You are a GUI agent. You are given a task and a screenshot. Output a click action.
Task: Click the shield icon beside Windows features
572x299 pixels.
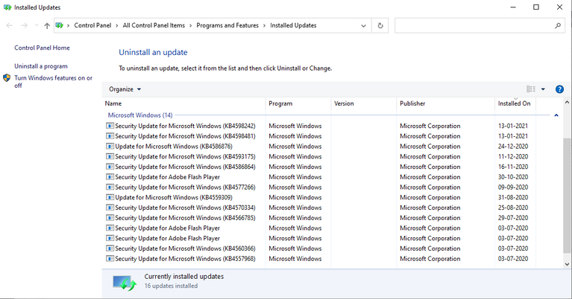pyautogui.click(x=7, y=78)
